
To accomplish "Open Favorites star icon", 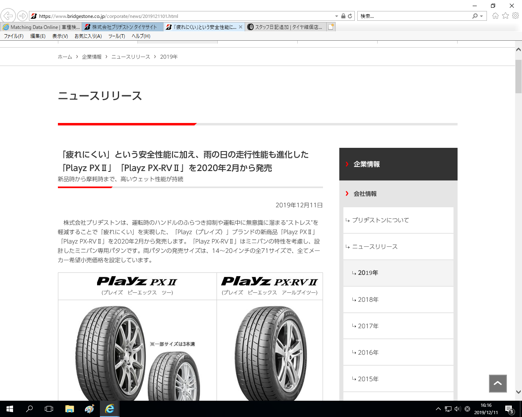I will point(505,16).
